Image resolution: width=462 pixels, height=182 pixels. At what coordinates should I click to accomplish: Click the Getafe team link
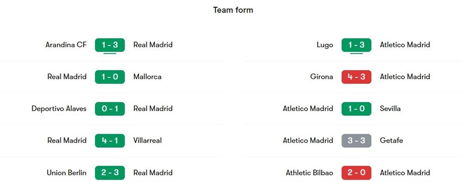(392, 141)
